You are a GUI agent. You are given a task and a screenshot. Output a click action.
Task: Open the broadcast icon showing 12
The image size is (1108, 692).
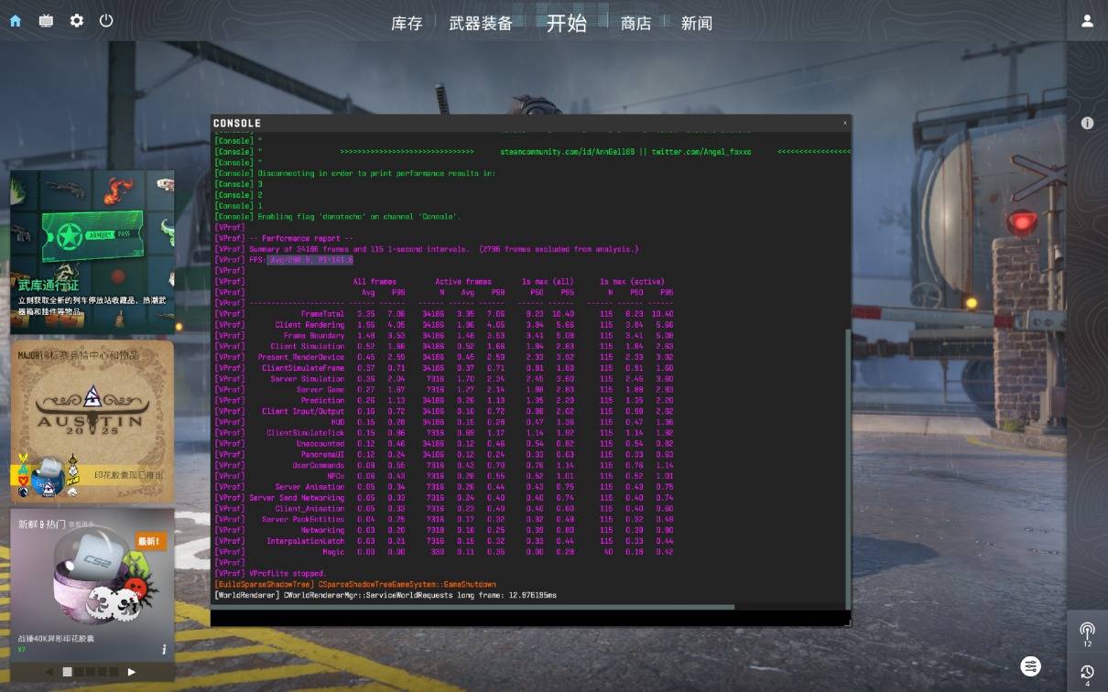point(1087,631)
